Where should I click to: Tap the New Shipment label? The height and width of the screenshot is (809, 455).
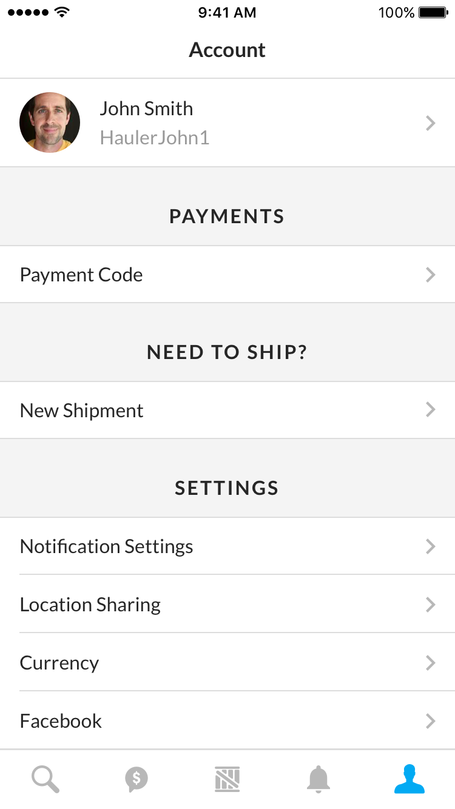82,411
